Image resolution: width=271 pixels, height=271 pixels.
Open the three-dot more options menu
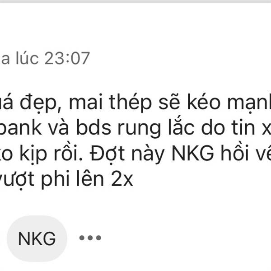(90, 238)
